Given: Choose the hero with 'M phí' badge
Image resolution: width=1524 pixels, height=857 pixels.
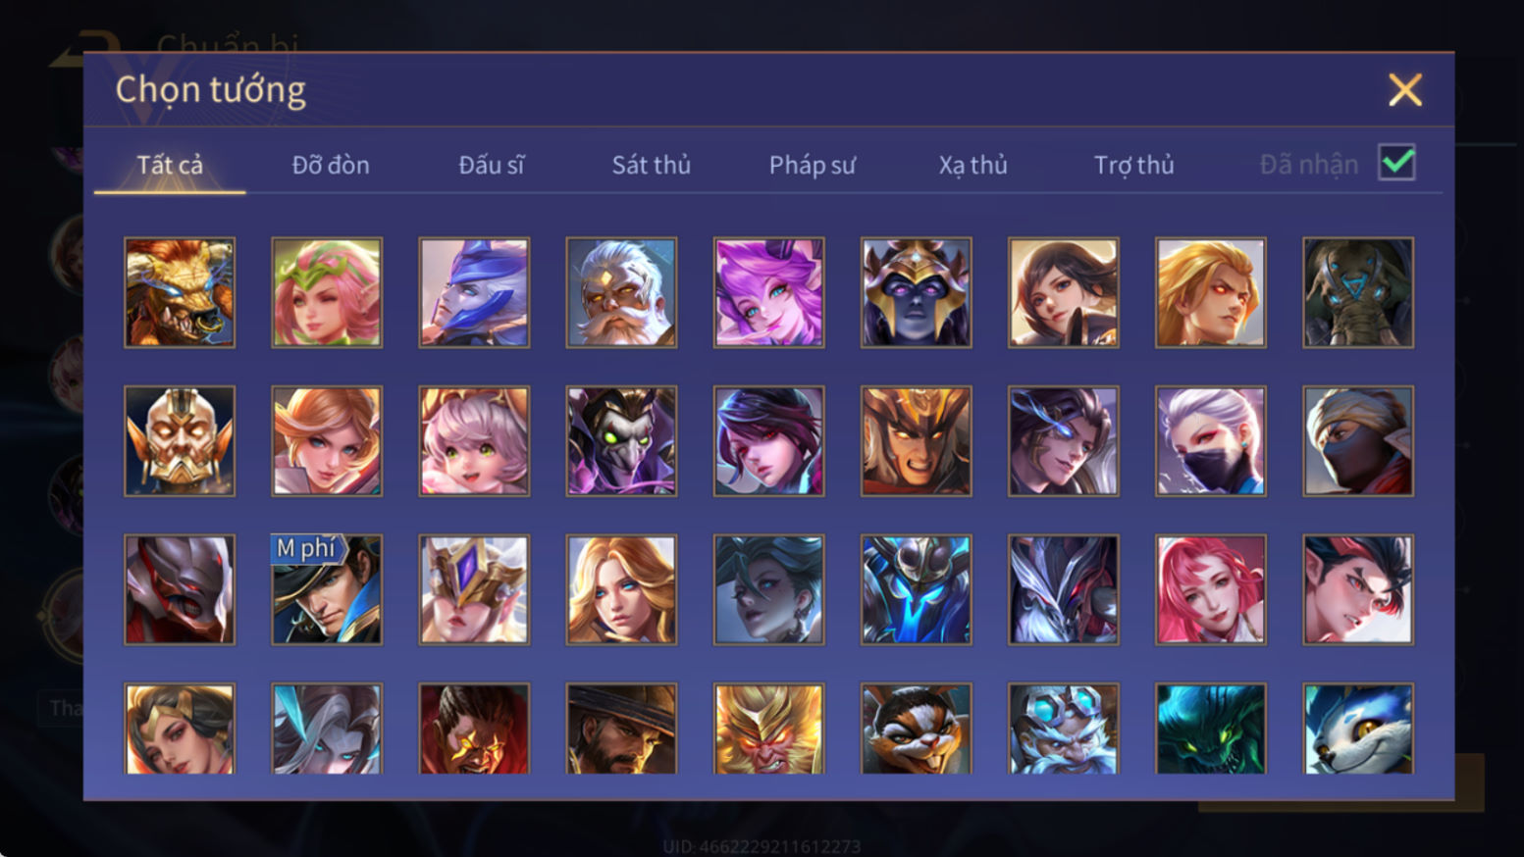Looking at the screenshot, I should [x=327, y=589].
